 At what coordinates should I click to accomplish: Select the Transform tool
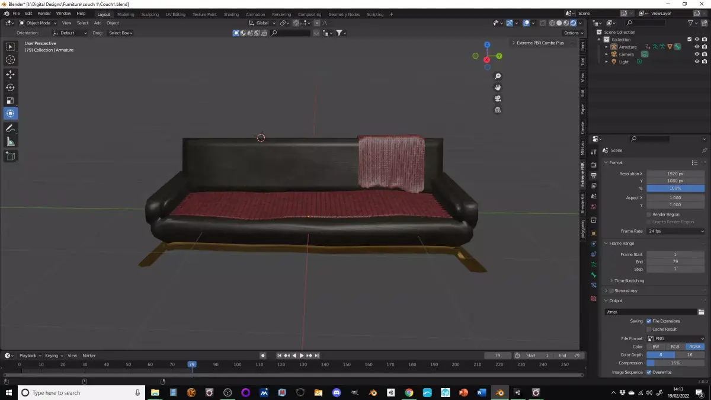[10, 113]
